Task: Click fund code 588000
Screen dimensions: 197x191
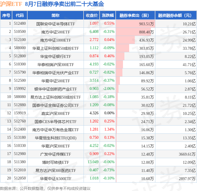Action: (20, 48)
